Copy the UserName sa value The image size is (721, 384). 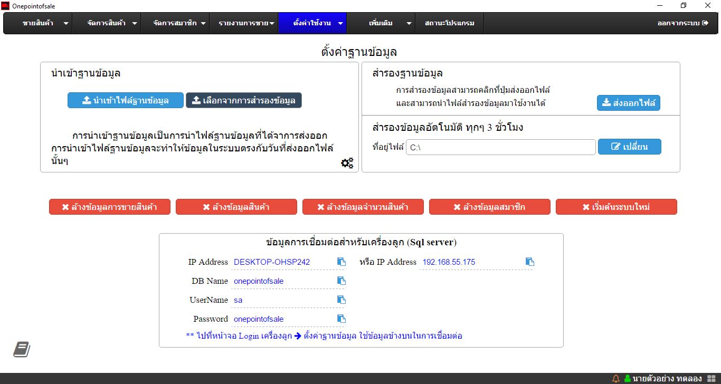341,300
